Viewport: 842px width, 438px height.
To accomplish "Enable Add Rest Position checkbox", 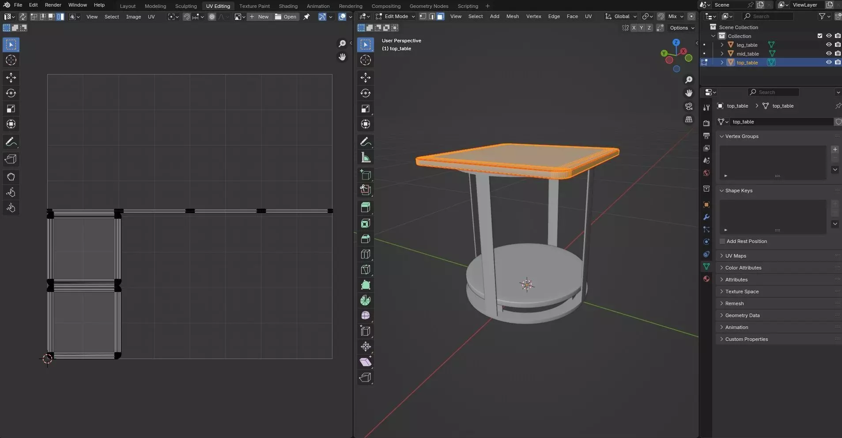I will tap(722, 241).
